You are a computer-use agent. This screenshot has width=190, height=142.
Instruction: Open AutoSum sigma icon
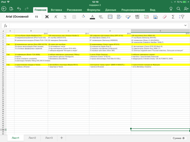173,17
